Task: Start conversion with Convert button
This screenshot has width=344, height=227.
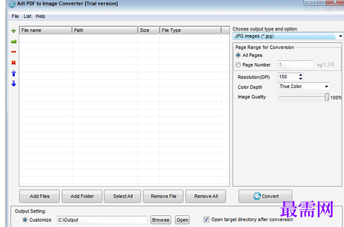Action: point(265,196)
